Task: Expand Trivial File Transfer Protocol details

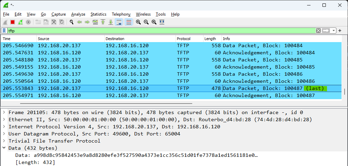Action: click(4, 141)
